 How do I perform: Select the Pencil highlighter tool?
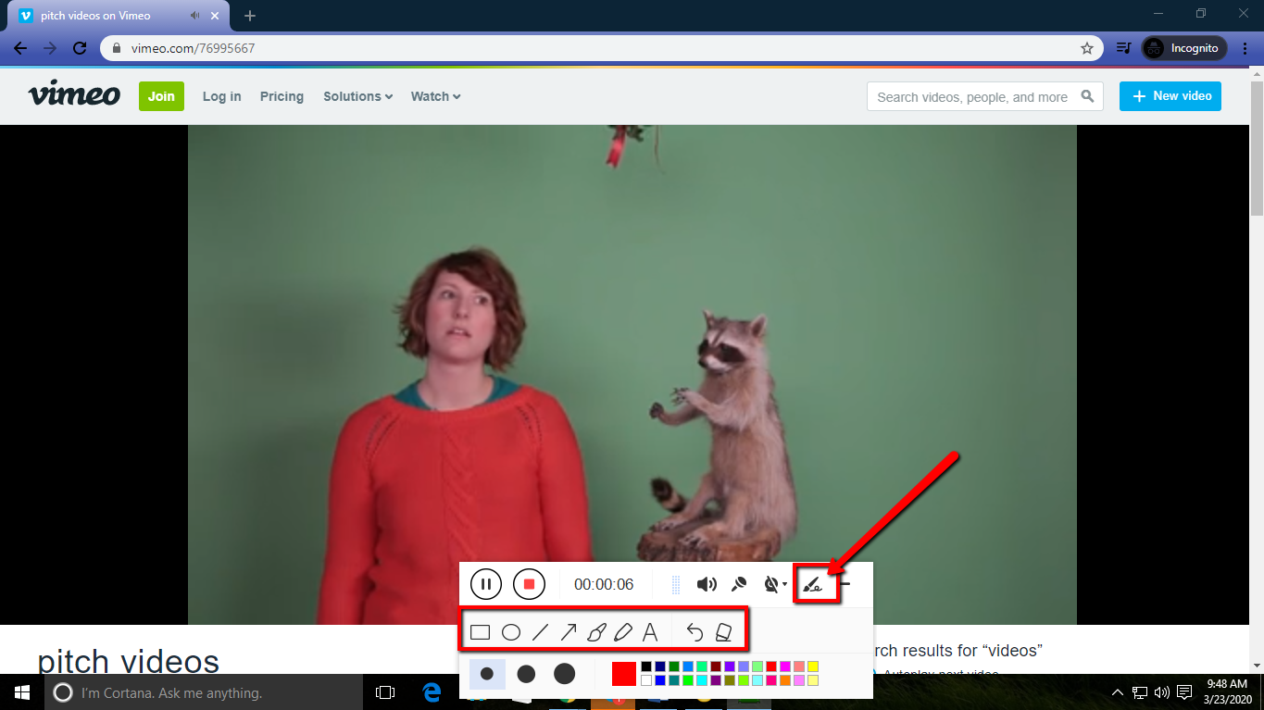(x=623, y=633)
